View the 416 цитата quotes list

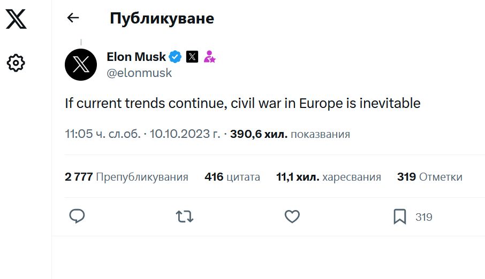click(232, 177)
